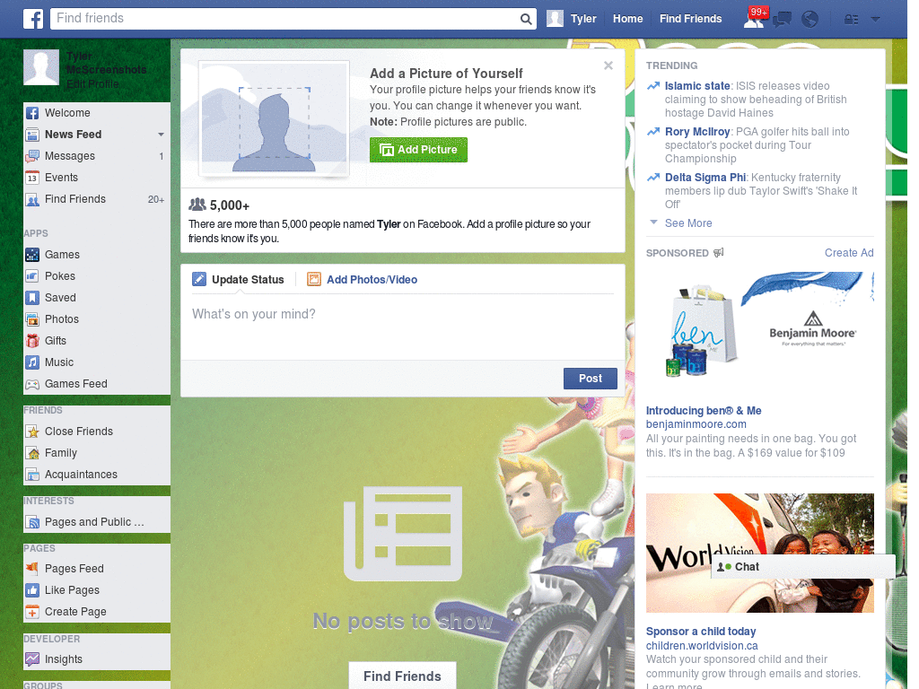Open Sponsor a child today link
This screenshot has height=689, width=919.
tap(700, 632)
